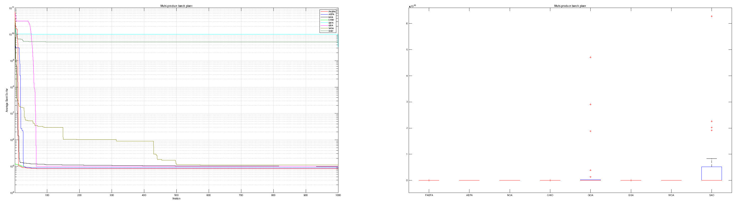
Task: Click the NOA median line in boxplot
Action: click(x=509, y=180)
